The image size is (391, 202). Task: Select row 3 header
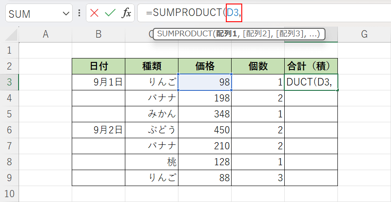9,82
